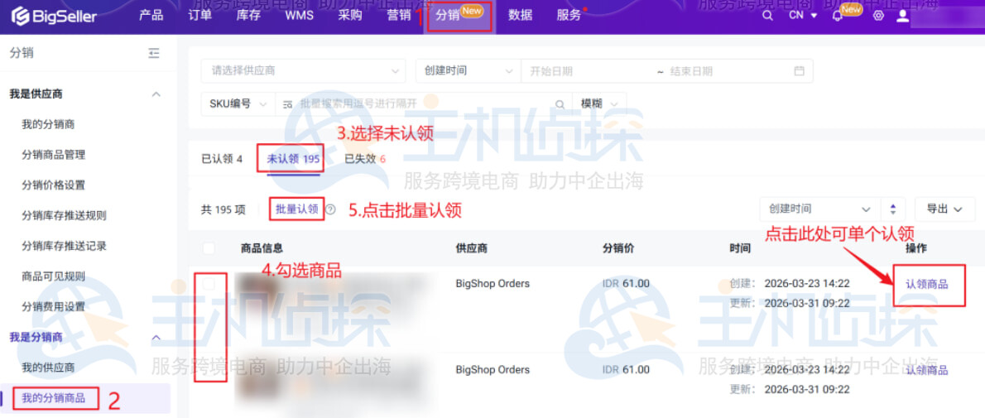Open the 数据 menu

coord(520,16)
